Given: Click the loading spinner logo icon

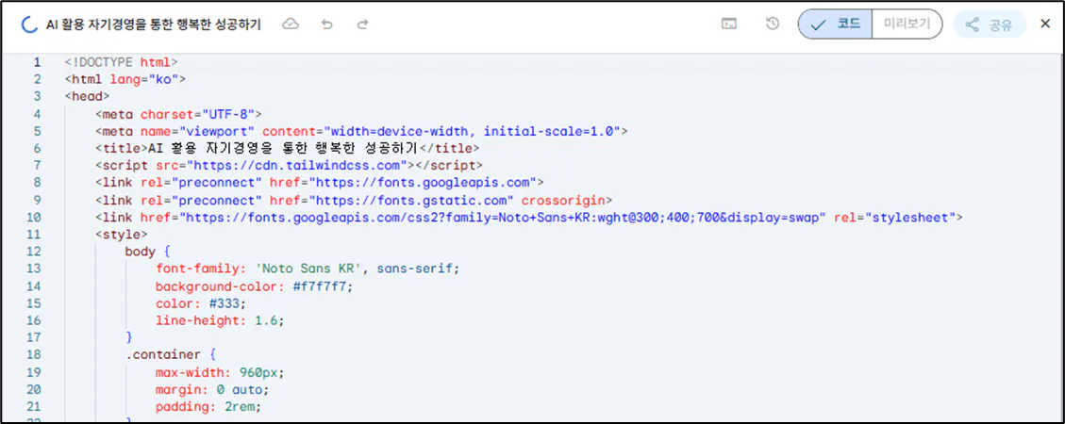Looking at the screenshot, I should pyautogui.click(x=30, y=24).
